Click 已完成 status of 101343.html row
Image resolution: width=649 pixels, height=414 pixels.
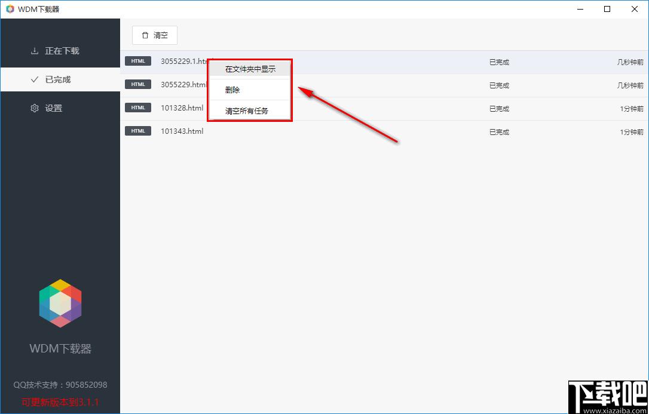tap(499, 133)
